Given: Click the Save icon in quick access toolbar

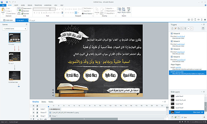Looking at the screenshot, I should [x=7, y=2].
